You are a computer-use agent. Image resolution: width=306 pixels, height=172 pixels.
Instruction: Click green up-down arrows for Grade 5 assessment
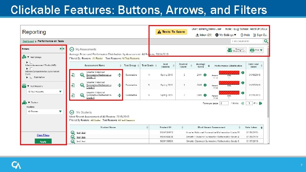(x=119, y=85)
